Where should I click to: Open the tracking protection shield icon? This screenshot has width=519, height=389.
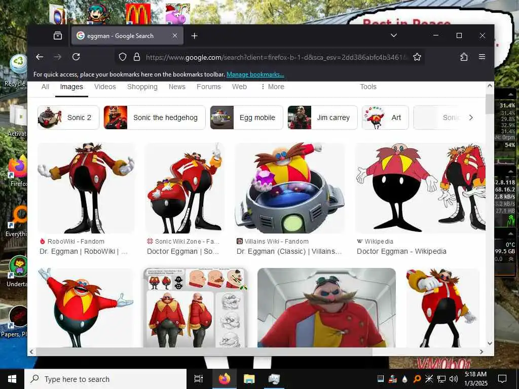coord(123,57)
